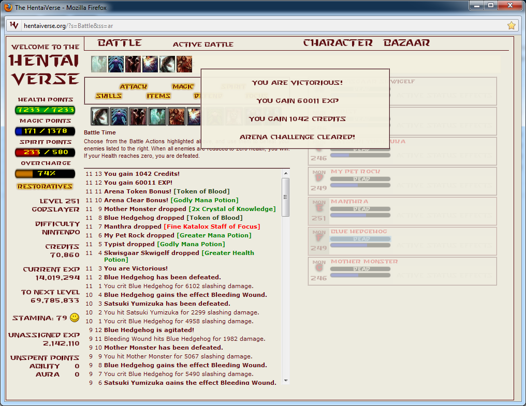Click the monster icon beside My Pet Rock
The image size is (526, 406).
(319, 177)
